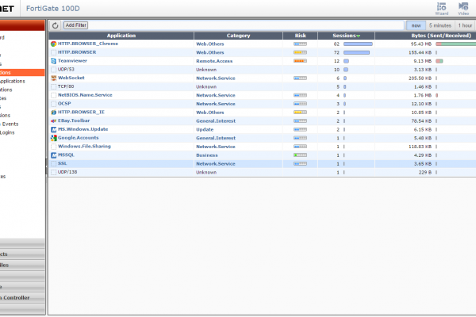The width and height of the screenshot is (476, 317).
Task: Click Sessions bar for HTTP.BROWSER row
Action: pyautogui.click(x=356, y=52)
